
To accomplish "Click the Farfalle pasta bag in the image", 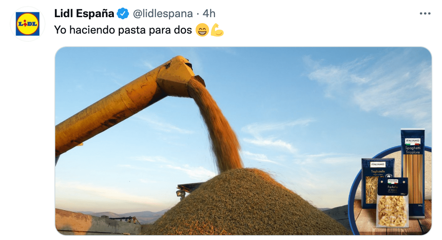I will click(x=392, y=202).
